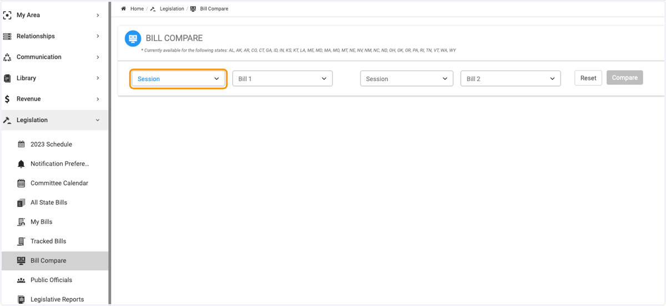666x306 pixels.
Task: Click Legislation breadcrumb link
Action: [171, 9]
